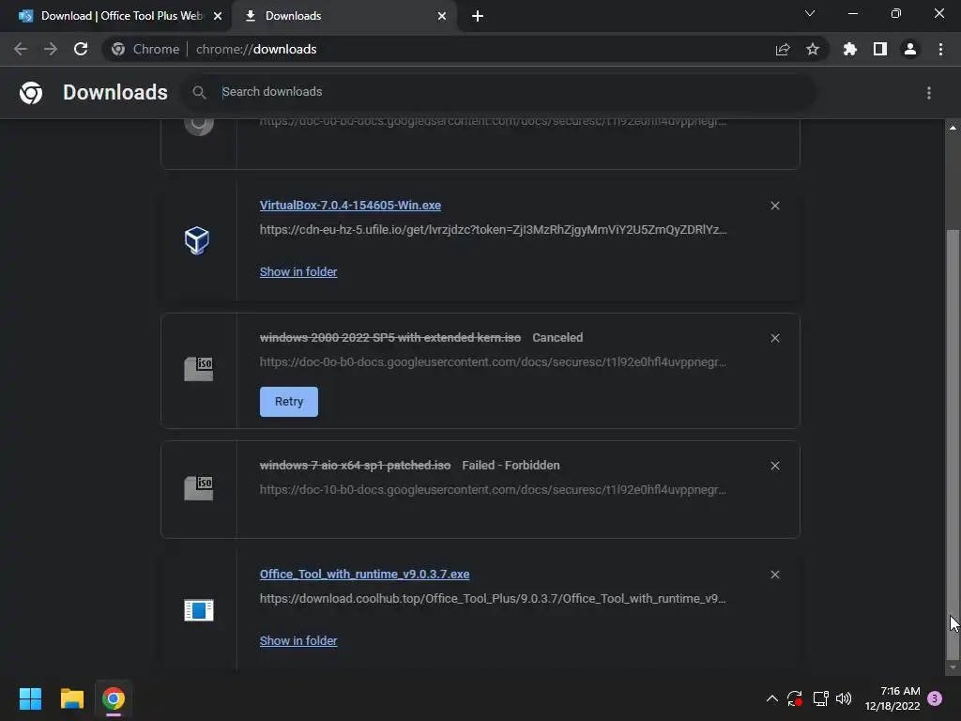Remove Office Tool download from list
Viewport: 961px width, 721px height.
(775, 575)
